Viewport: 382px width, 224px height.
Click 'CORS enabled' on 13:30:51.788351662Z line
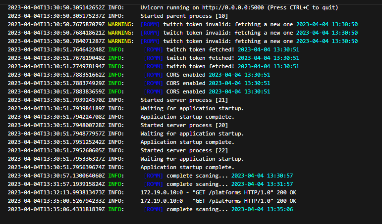(x=186, y=75)
